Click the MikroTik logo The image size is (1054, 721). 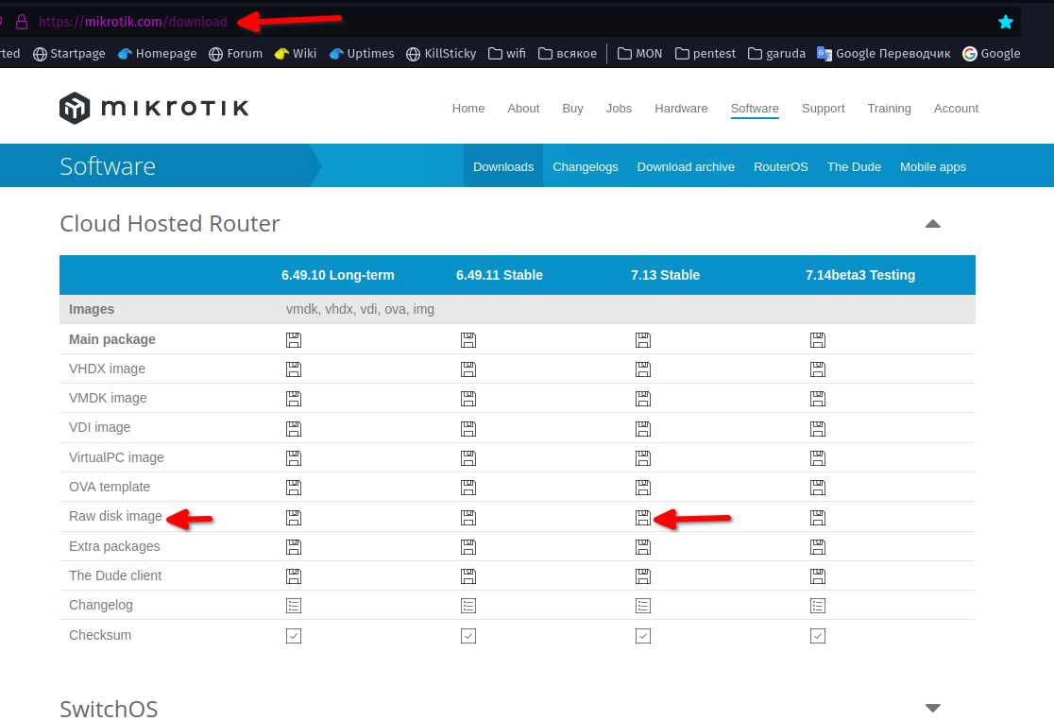click(153, 107)
